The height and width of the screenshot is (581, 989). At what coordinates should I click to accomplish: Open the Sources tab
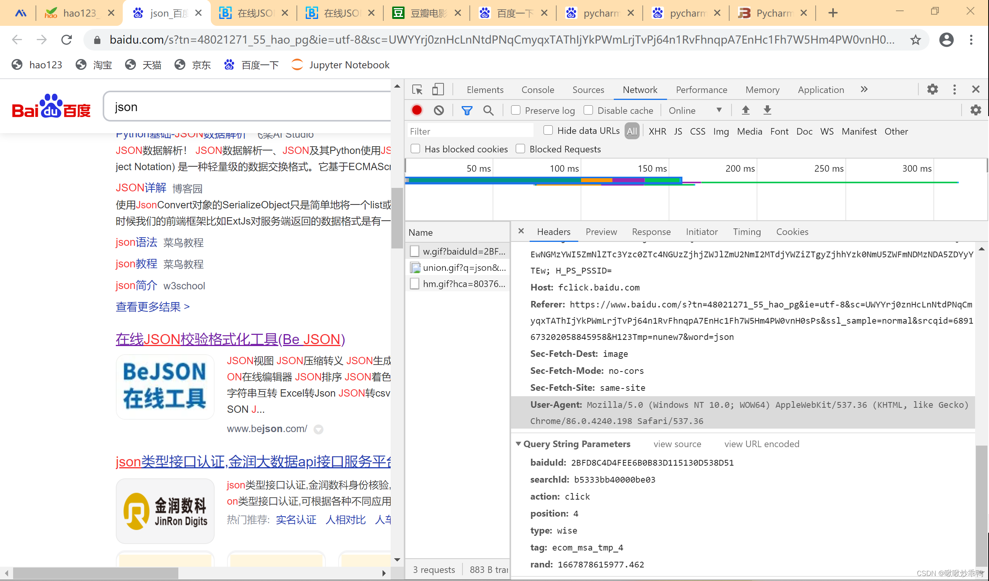[588, 90]
